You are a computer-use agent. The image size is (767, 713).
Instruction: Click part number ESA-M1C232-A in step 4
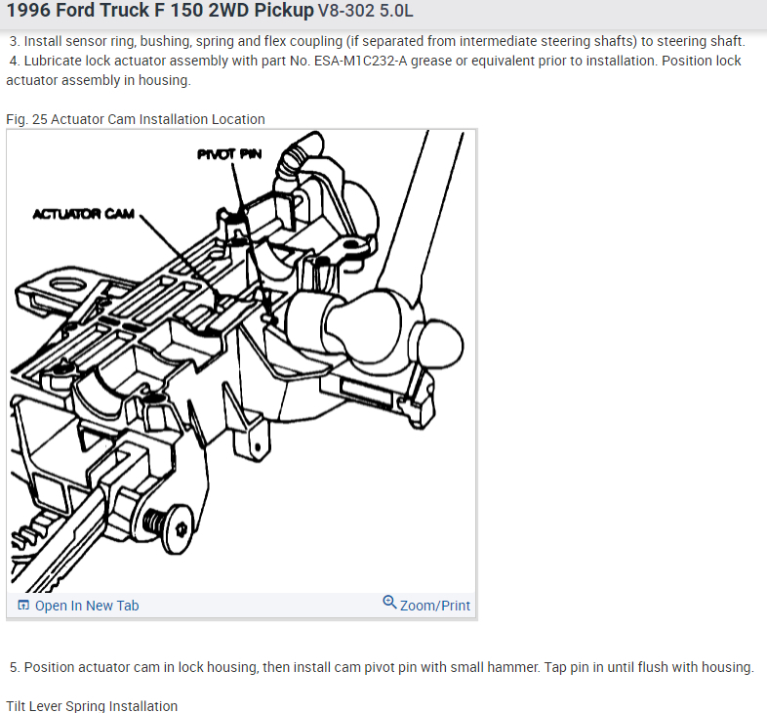[x=360, y=61]
